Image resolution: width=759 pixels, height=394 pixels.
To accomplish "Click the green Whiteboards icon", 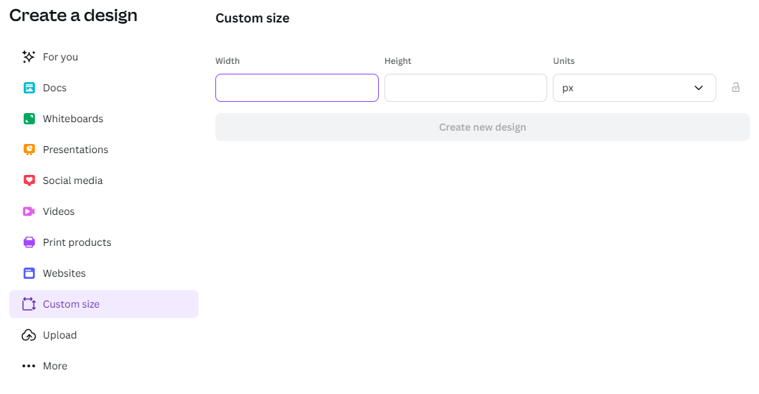I will (x=29, y=119).
